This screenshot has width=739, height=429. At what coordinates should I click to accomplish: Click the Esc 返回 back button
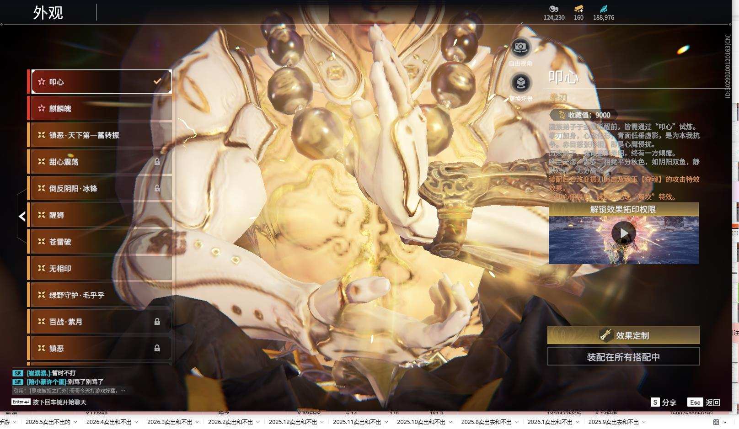click(x=704, y=402)
